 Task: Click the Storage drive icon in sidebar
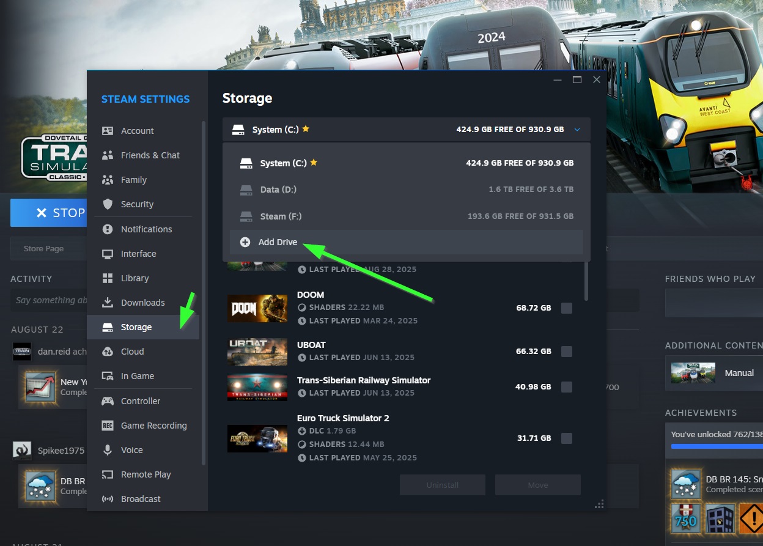click(x=108, y=327)
